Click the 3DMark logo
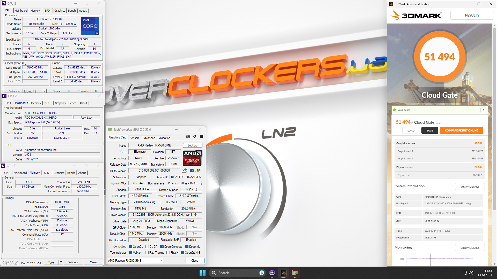The width and height of the screenshot is (497, 279). pos(416,15)
